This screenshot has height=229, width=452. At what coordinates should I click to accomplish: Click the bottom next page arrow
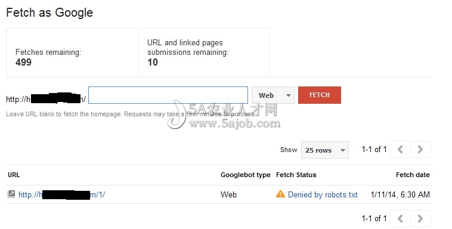(420, 218)
